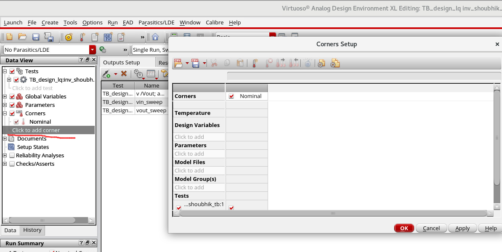Click Data View horizontal scrollbar
Viewport: 502px width, 252px height.
click(42, 220)
